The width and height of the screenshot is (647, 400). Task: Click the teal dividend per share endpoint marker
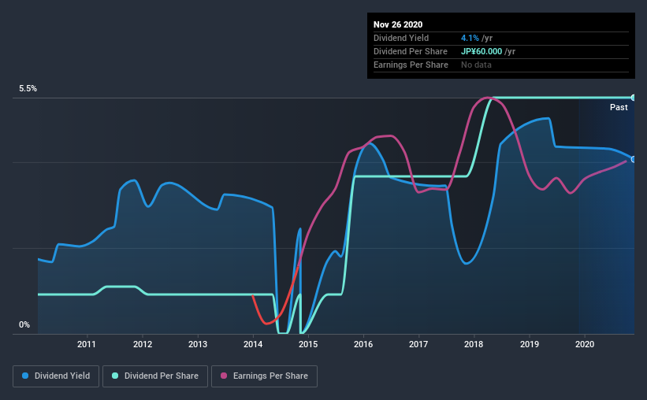[x=633, y=98]
